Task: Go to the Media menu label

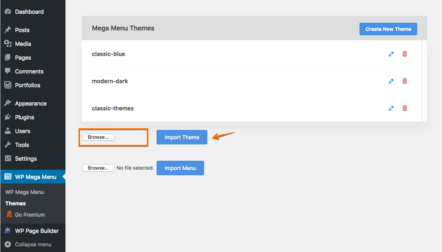Action: pos(23,44)
